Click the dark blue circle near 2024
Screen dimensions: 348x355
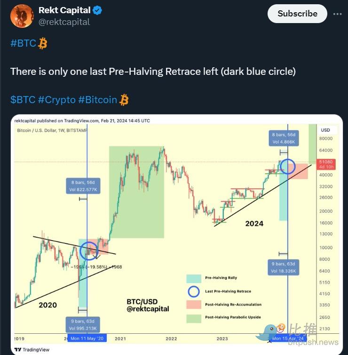click(288, 166)
